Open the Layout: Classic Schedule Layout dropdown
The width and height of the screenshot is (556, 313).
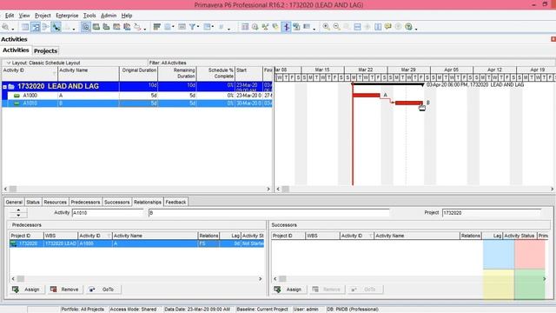point(9,63)
